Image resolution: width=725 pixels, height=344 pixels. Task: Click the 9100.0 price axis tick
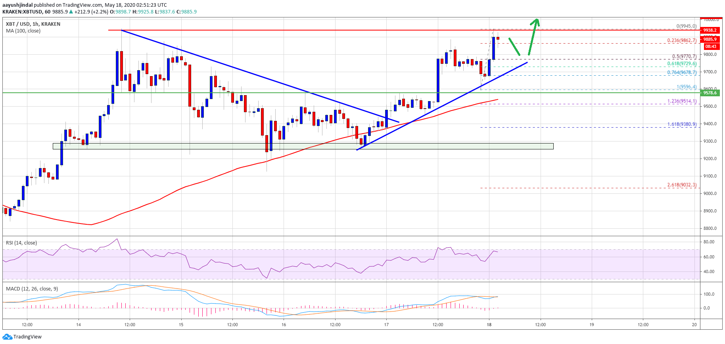point(710,176)
